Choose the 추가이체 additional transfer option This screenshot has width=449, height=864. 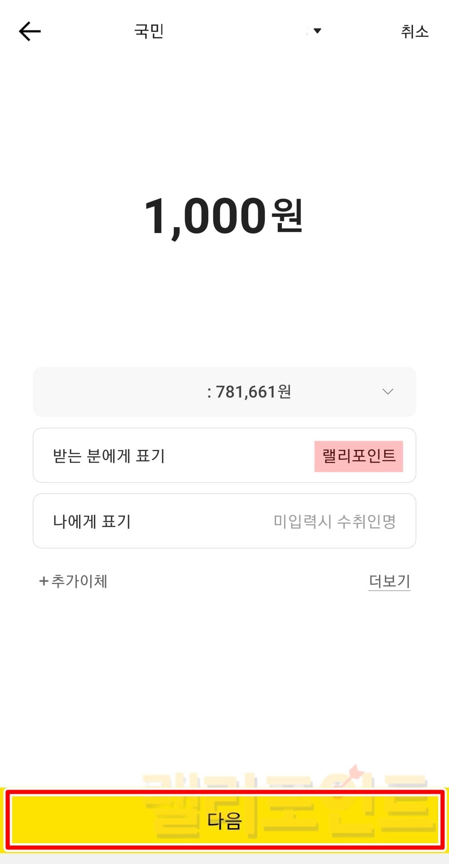tap(79, 581)
